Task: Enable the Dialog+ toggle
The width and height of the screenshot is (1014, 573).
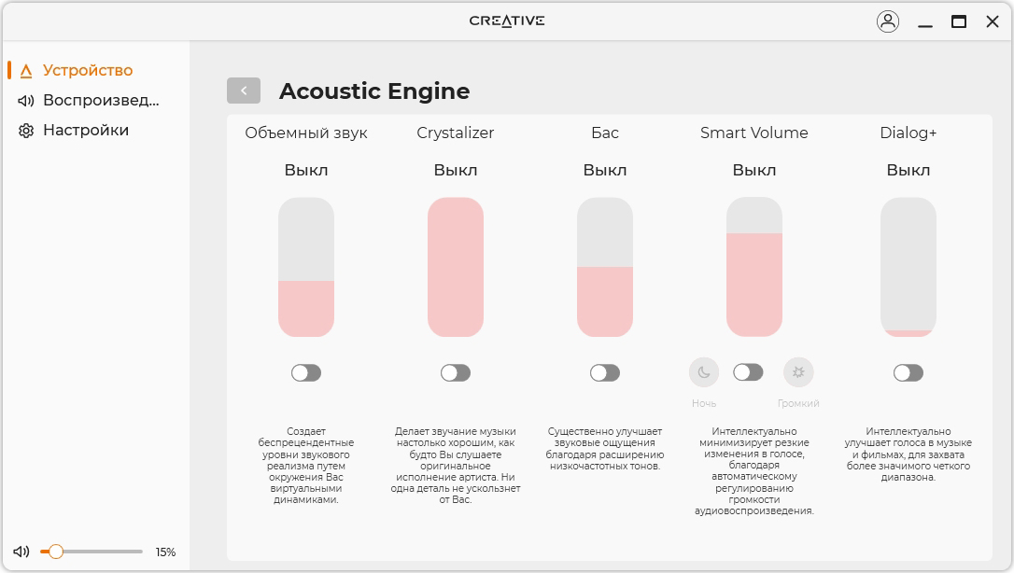Action: click(908, 373)
